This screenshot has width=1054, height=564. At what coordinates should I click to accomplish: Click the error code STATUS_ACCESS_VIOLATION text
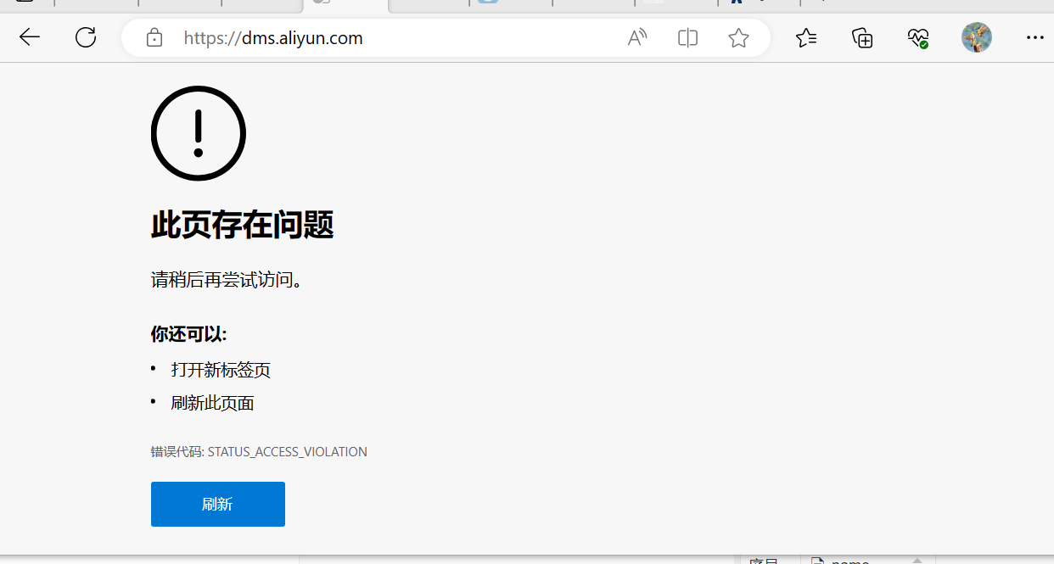tap(288, 452)
